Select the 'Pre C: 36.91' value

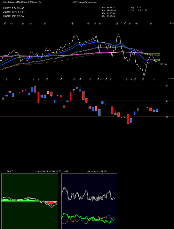(109, 16)
